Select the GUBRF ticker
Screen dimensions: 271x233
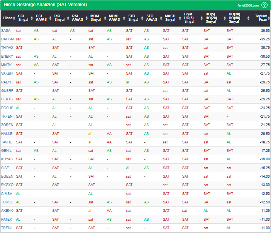[7, 91]
